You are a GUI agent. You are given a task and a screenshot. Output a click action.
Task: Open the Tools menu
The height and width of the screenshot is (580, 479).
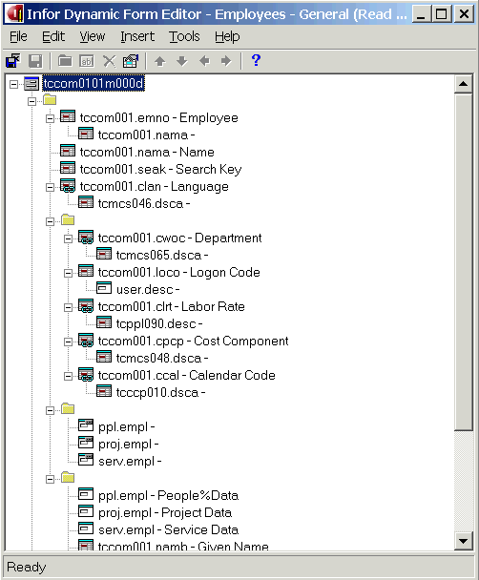[x=184, y=36]
